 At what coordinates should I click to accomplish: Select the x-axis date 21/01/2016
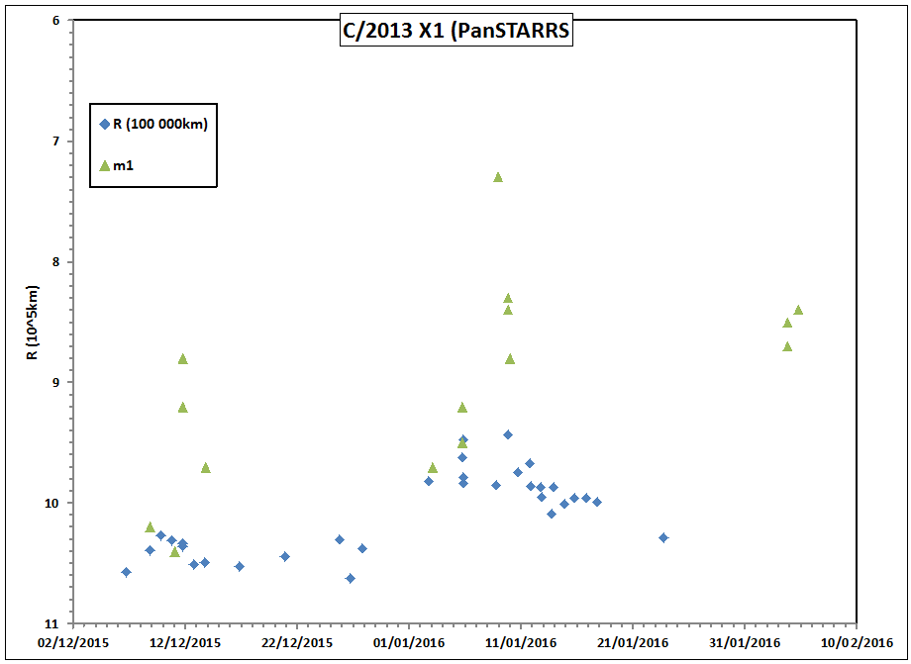tap(633, 642)
